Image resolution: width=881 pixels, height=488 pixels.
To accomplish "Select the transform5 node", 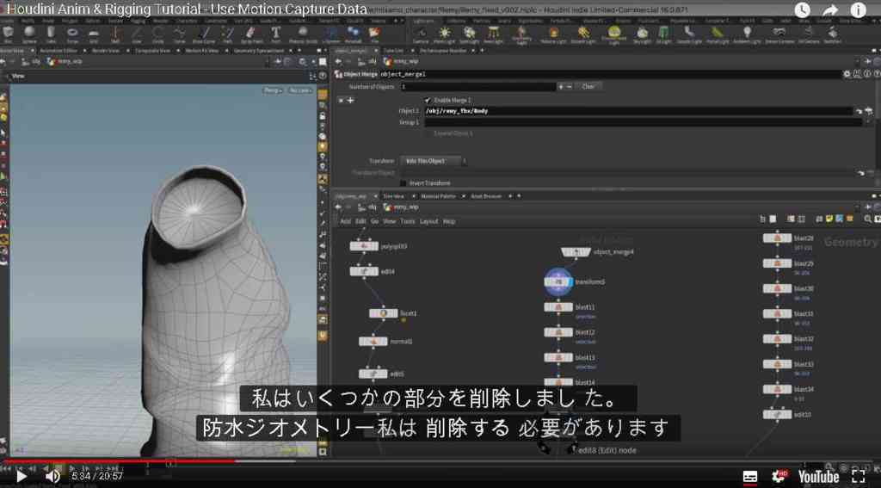I will (x=558, y=281).
